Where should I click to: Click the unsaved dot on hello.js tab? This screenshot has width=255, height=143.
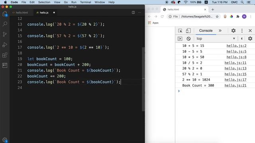pos(54,12)
